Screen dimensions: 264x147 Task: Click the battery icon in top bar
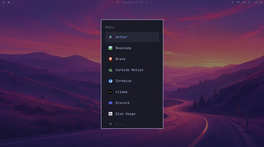[261, 2]
